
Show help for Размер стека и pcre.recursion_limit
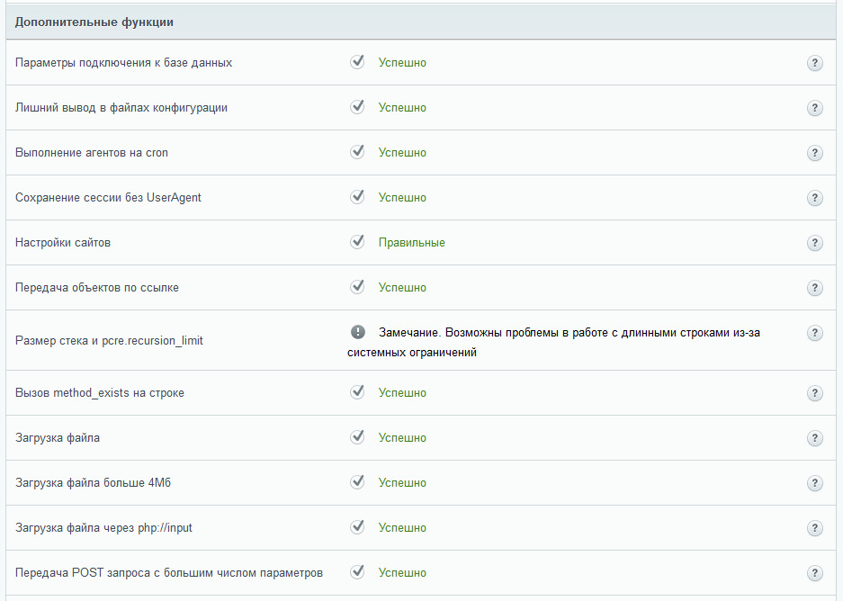(815, 333)
